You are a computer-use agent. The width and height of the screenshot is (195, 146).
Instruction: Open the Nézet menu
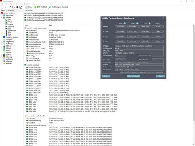6,4
